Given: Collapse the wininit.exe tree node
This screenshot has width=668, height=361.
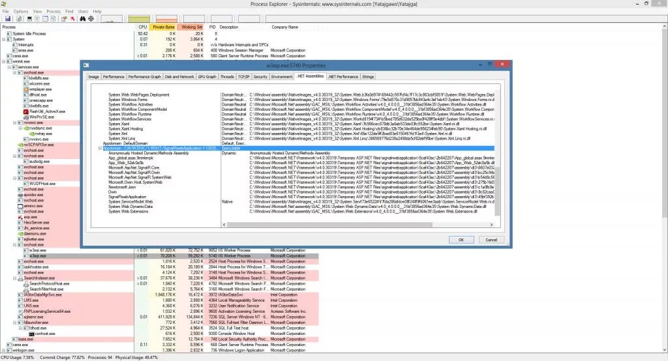Looking at the screenshot, I should pos(3,61).
